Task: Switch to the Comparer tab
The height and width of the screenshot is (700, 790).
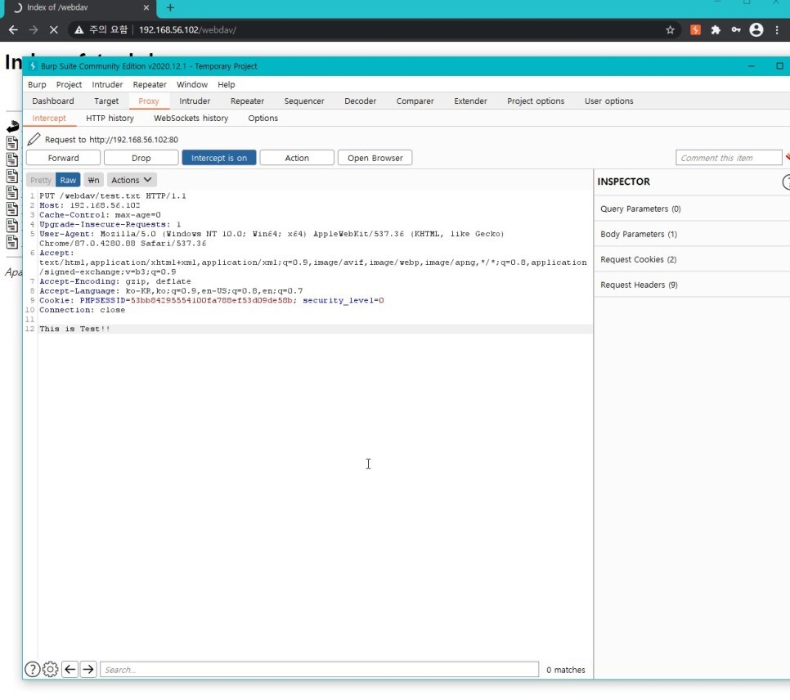Action: [x=415, y=101]
